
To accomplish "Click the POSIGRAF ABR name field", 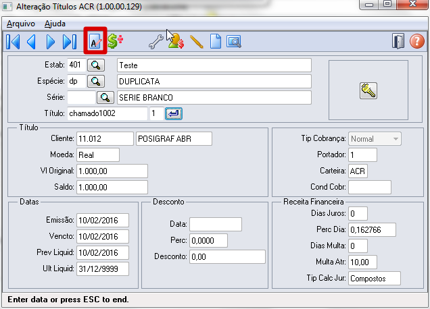I will 174,139.
